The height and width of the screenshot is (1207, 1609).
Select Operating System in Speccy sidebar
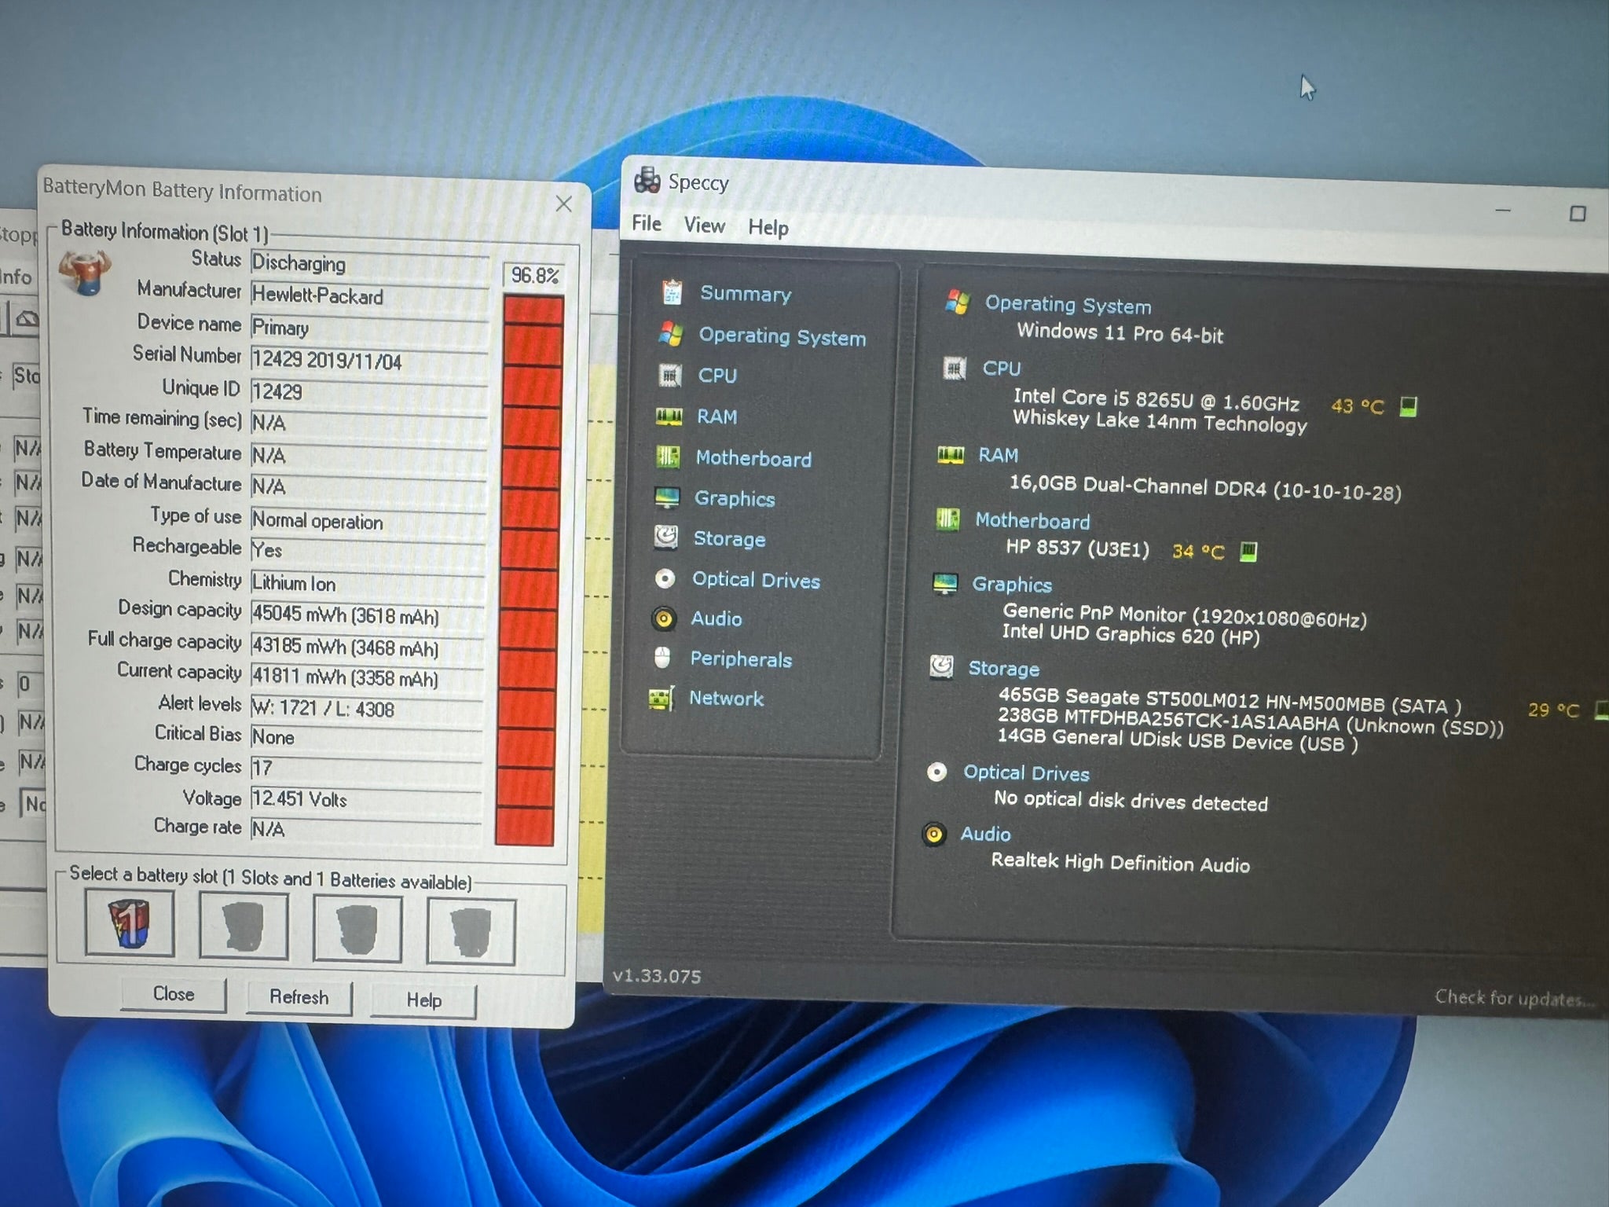click(x=783, y=336)
